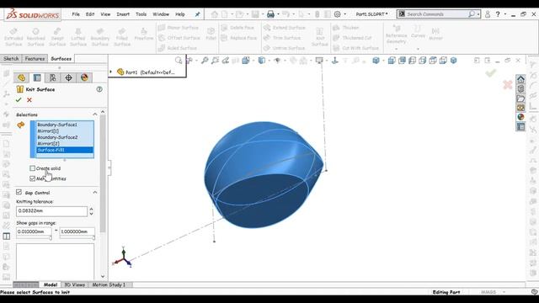Confirm with the viewport green checkmark
539x303 pixels.
[x=491, y=73]
